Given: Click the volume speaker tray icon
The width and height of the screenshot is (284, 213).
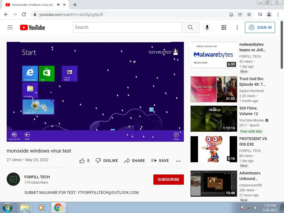Looking at the screenshot, I should [x=256, y=208].
